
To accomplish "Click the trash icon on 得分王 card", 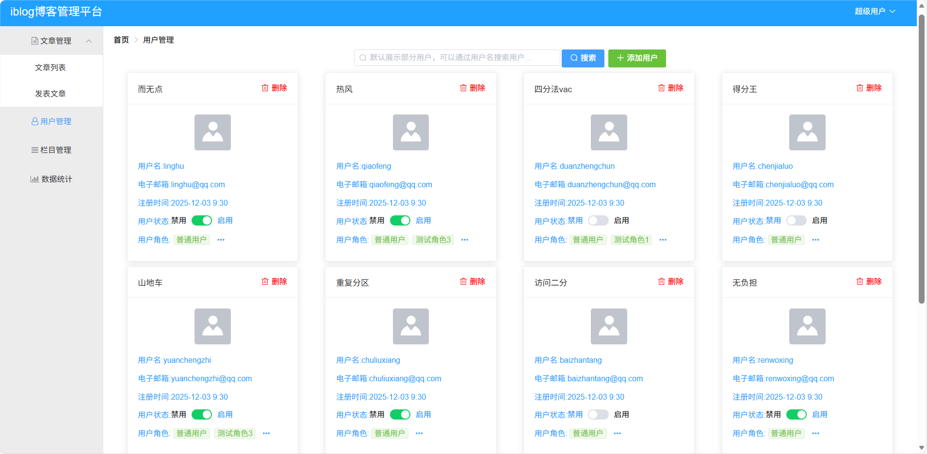I will click(x=859, y=88).
